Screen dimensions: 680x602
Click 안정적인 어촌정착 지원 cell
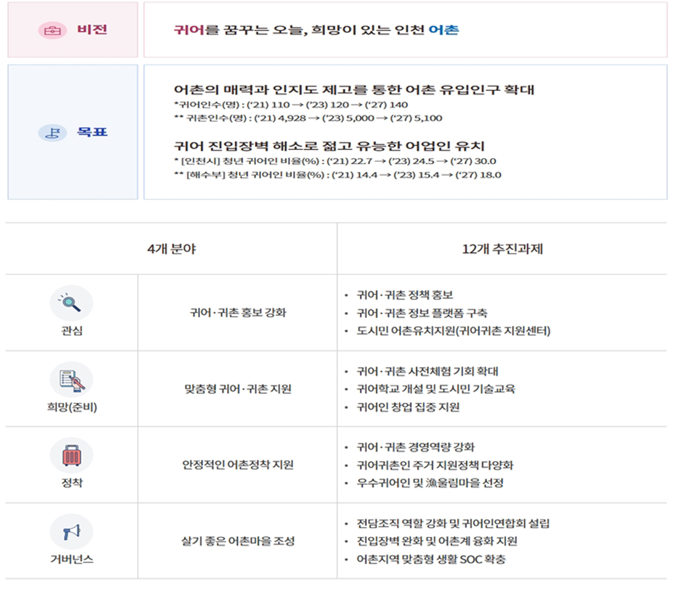point(237,465)
